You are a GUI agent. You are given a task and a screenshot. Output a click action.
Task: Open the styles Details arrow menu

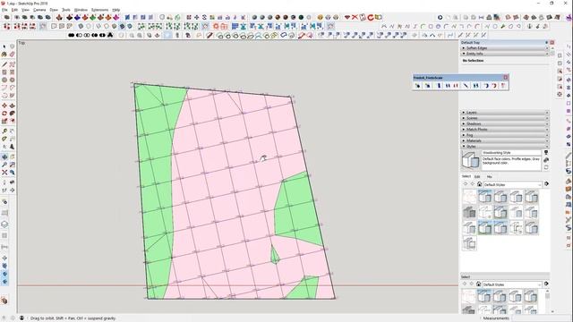point(546,184)
